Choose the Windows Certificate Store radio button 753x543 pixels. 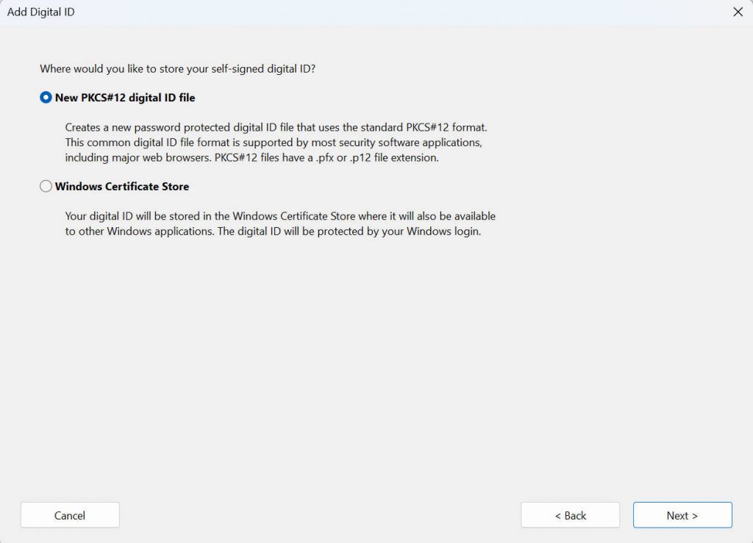46,187
